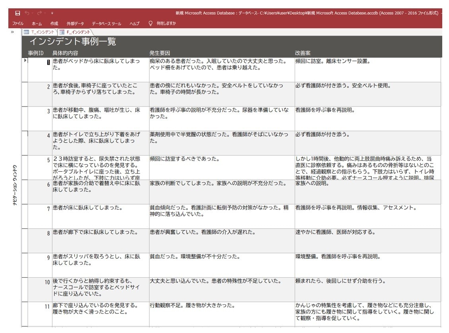The image size is (449, 333).
Task: Click the インシデント事例一覧 form title
Action: point(73,42)
